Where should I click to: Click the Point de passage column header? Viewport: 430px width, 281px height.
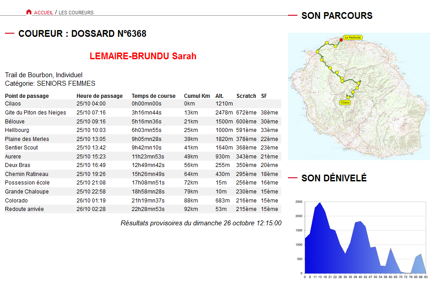tap(27, 96)
